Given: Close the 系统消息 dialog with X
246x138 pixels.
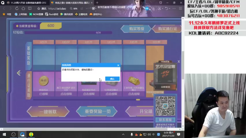Looking at the screenshot, I should [118, 65].
